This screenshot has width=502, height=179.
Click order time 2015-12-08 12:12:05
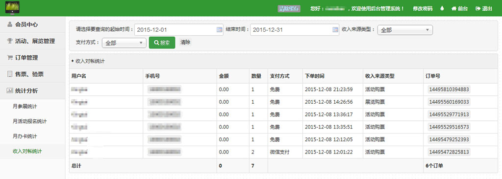point(328,139)
